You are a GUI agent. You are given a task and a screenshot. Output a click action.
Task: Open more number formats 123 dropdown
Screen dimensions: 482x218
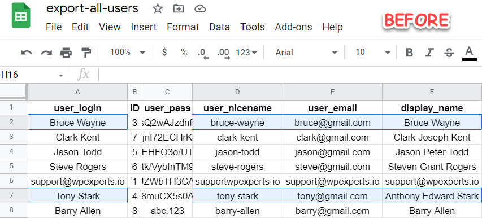click(x=246, y=53)
